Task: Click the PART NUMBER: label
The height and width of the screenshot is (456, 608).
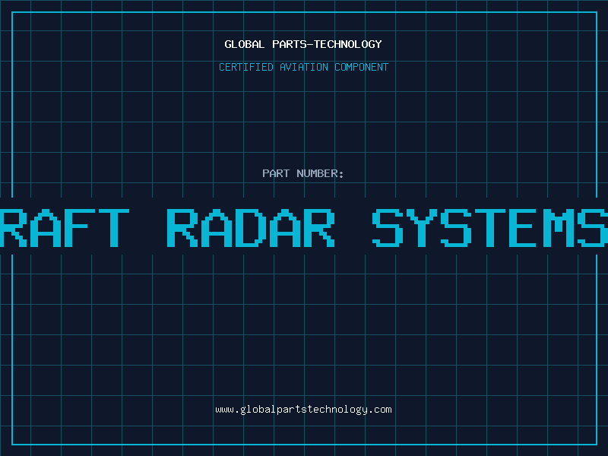Action: [x=303, y=173]
